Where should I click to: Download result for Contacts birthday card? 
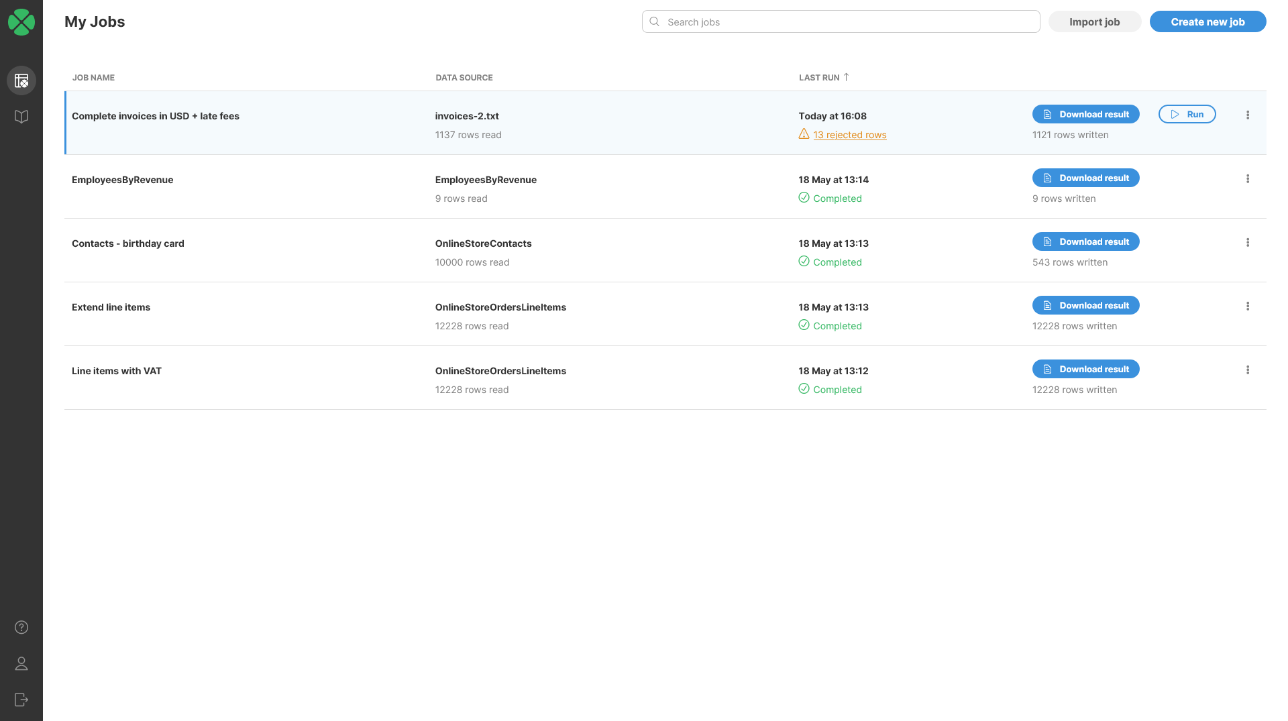coord(1085,241)
